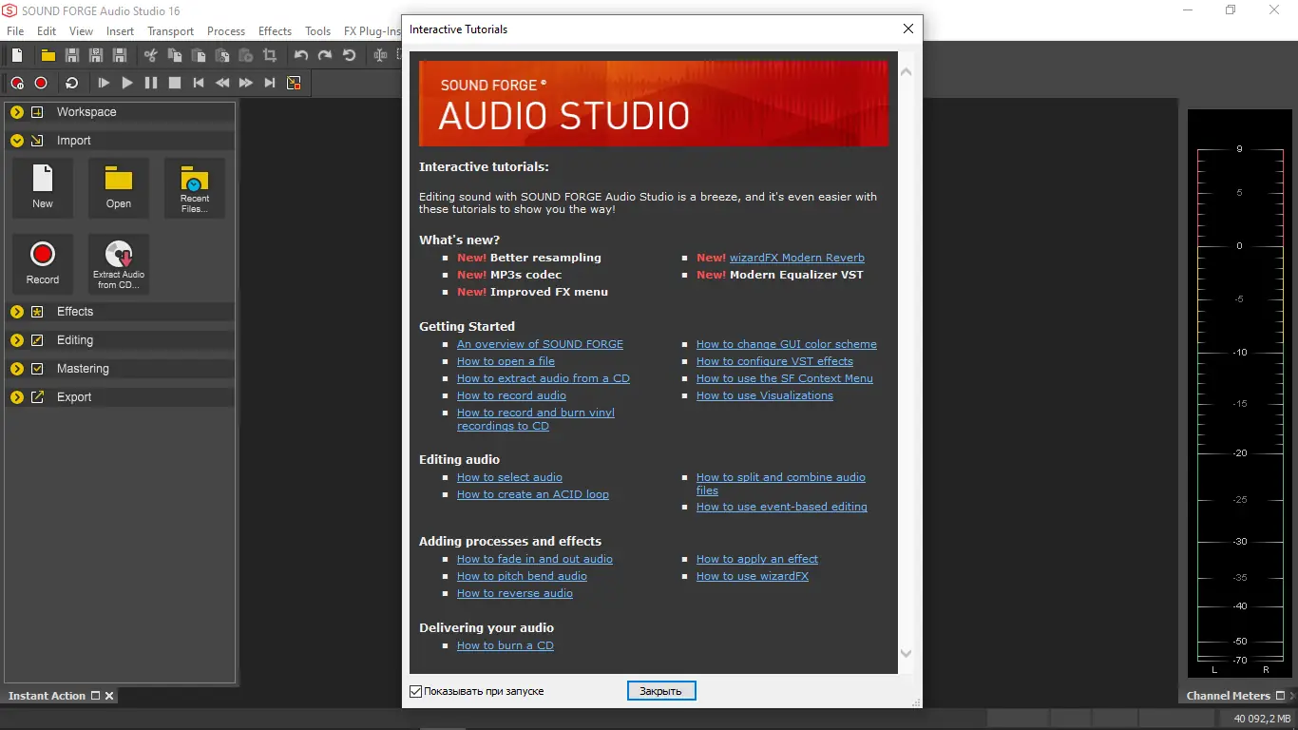
Task: Click "How to use Visualizations" link
Action: click(x=765, y=395)
